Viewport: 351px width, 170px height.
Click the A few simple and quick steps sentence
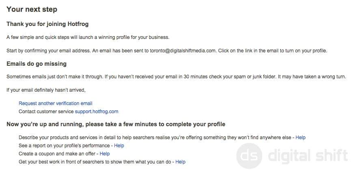(x=88, y=37)
